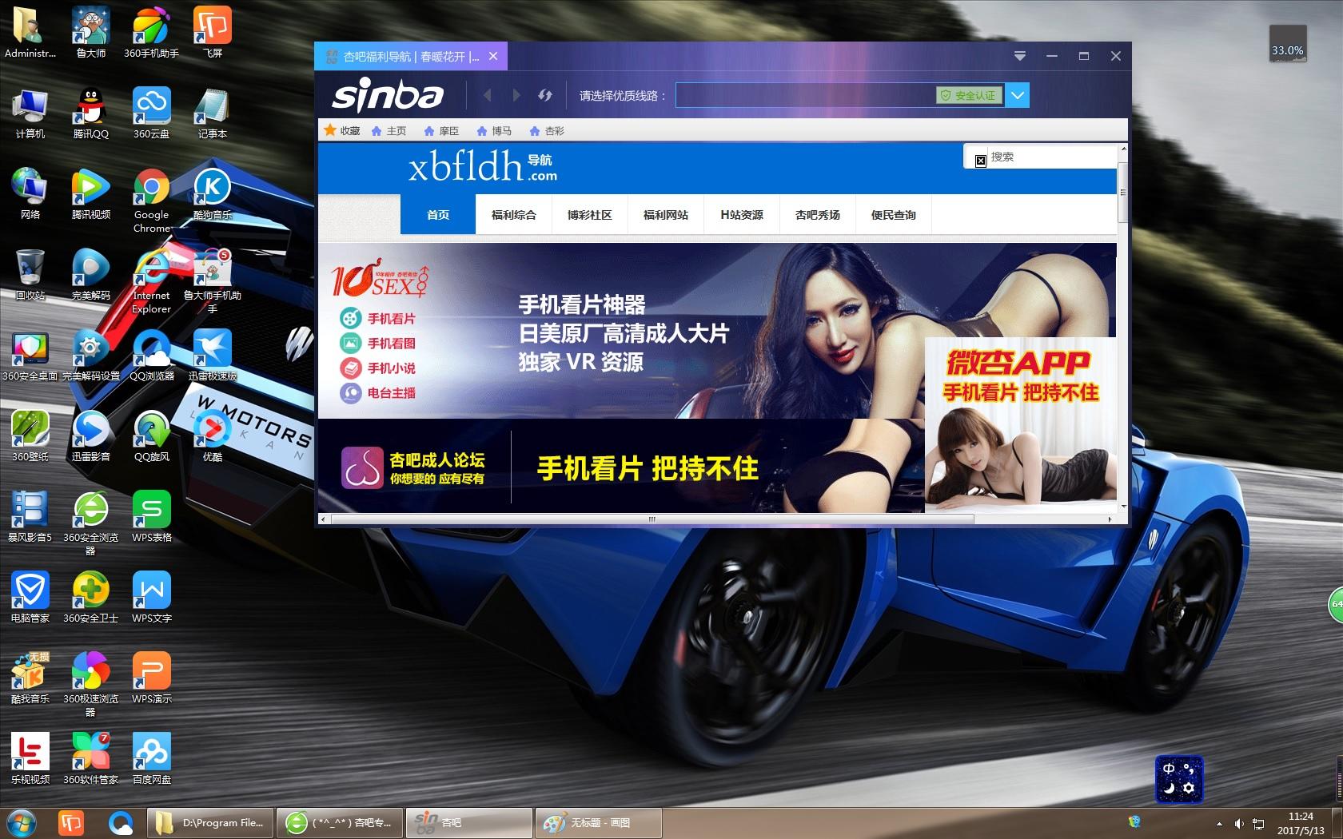
Task: Open the 杏彩 bookmark
Action: point(547,130)
